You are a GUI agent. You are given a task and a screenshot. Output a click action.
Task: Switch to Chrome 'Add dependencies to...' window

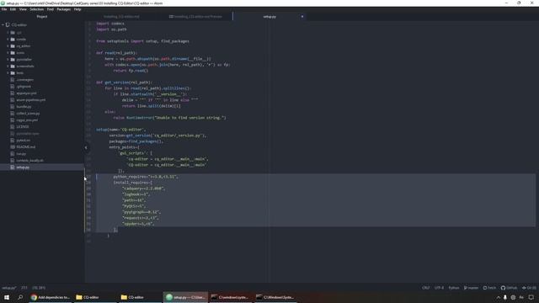click(x=51, y=297)
